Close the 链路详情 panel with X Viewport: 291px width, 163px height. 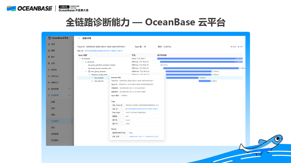(x=79, y=38)
